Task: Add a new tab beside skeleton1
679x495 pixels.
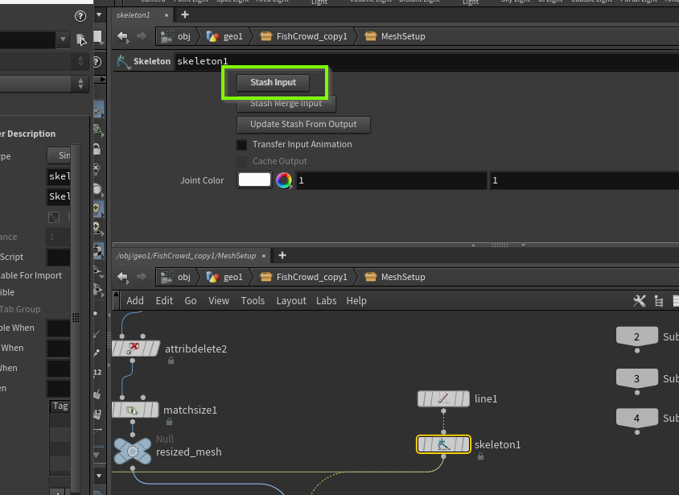Action: (x=185, y=14)
